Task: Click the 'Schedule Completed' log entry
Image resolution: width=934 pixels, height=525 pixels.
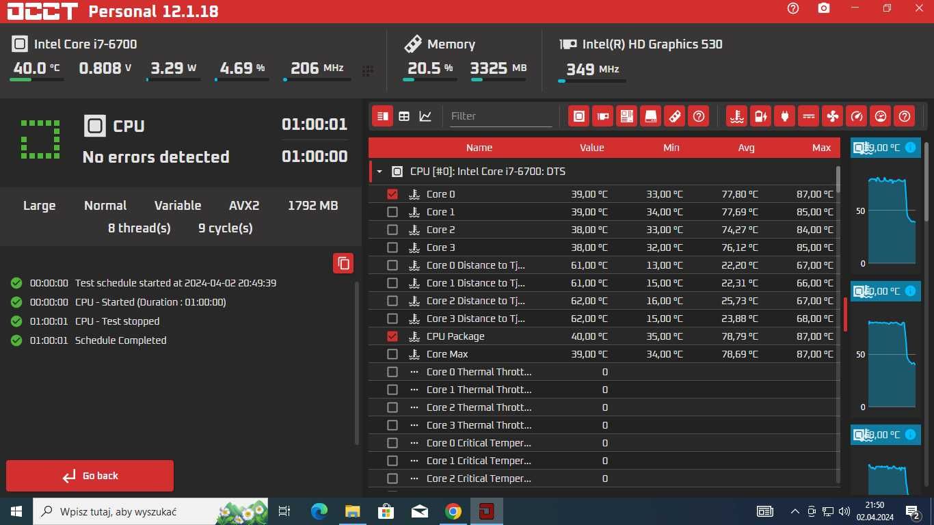Action: [120, 340]
